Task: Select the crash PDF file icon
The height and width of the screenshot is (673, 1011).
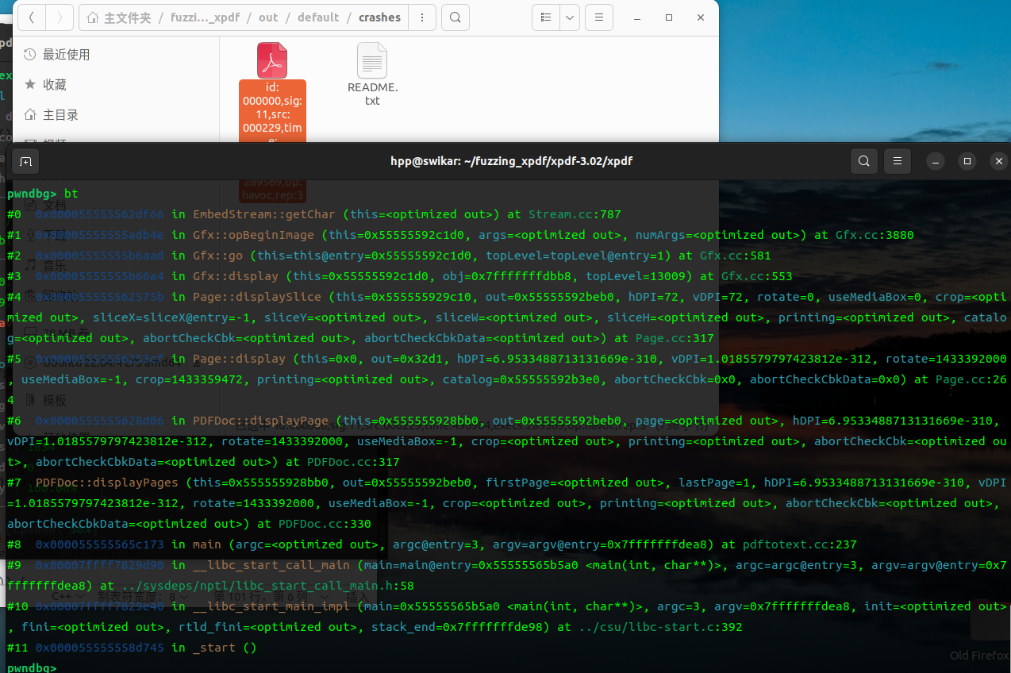Action: pos(272,61)
